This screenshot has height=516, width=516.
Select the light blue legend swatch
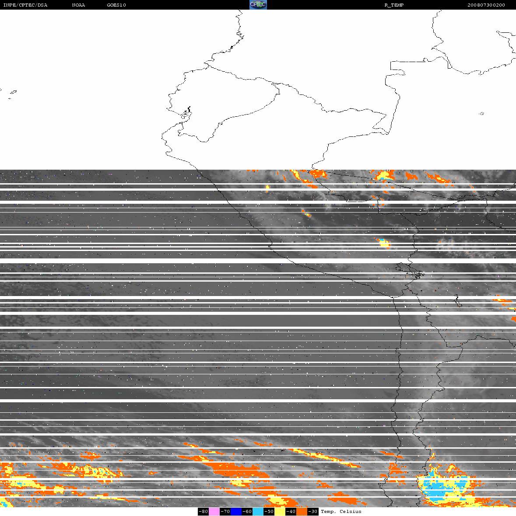coord(258,511)
